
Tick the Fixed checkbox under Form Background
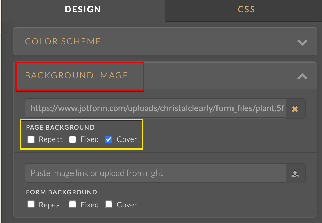tap(73, 205)
